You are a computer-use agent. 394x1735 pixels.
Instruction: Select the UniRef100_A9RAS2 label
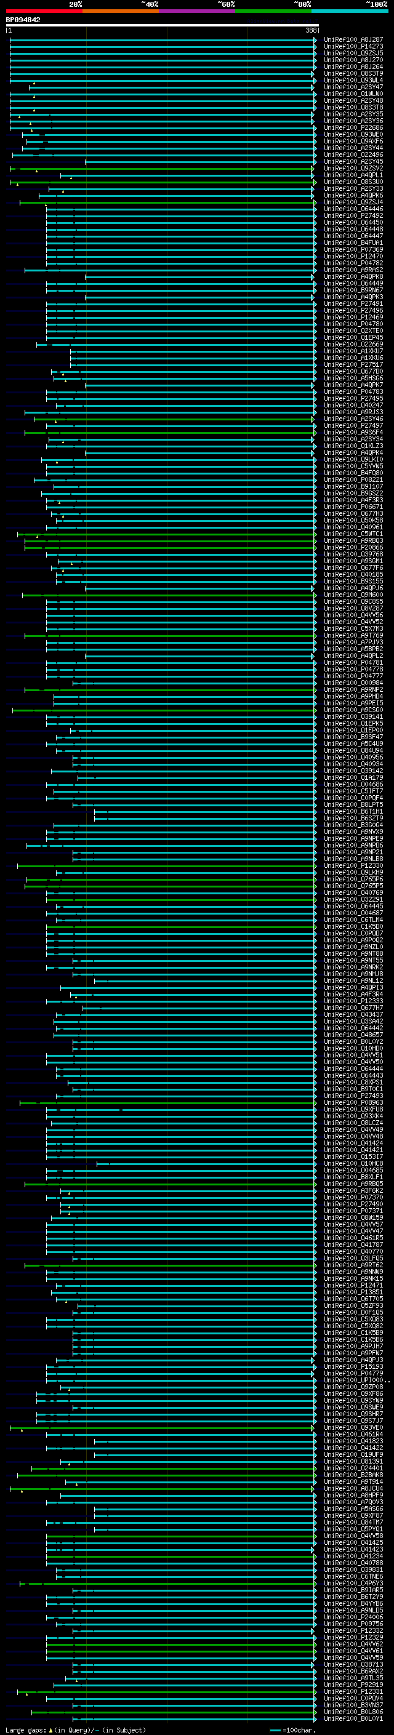353,270
